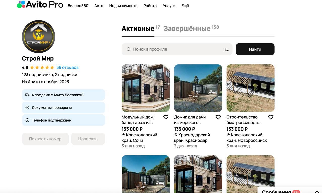Click the Строй Мир profile avatar
This screenshot has height=193, width=322.
point(38,36)
